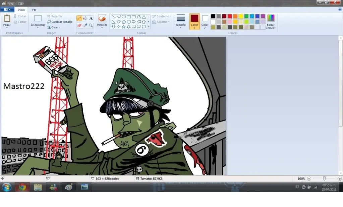This screenshot has height=207, width=343.
Task: Click the status bar text "Tamaño: 87,9KB"
Action: (x=151, y=179)
